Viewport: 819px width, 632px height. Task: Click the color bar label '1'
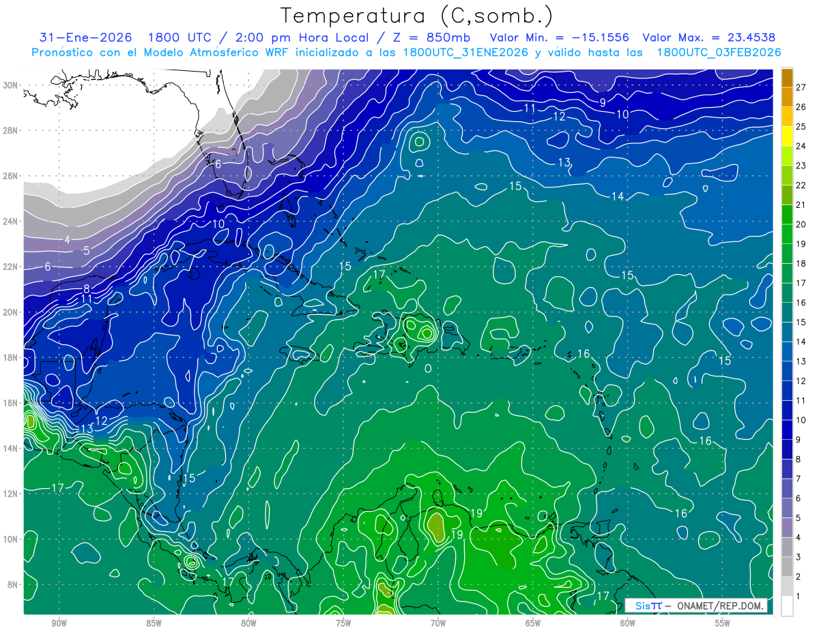[x=799, y=596]
